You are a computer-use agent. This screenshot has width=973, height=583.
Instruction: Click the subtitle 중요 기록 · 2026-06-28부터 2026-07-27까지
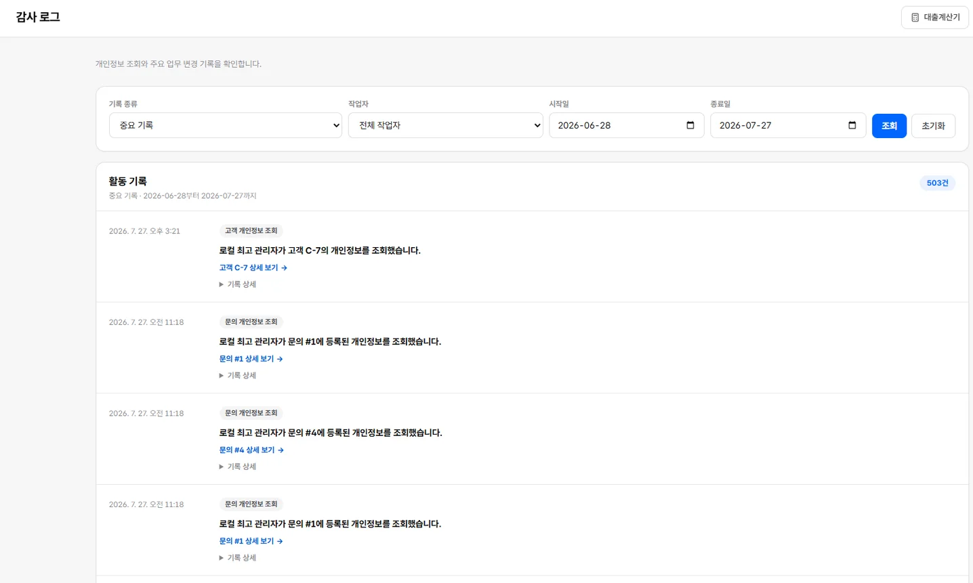(182, 196)
